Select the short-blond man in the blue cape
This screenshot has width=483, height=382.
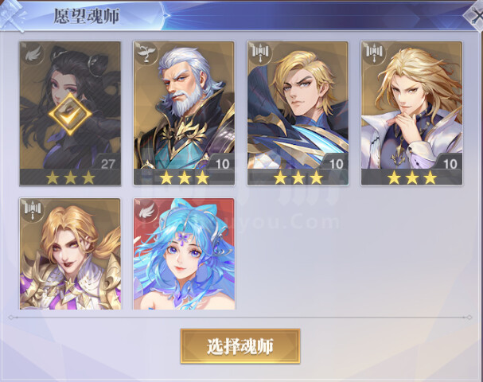[298, 113]
